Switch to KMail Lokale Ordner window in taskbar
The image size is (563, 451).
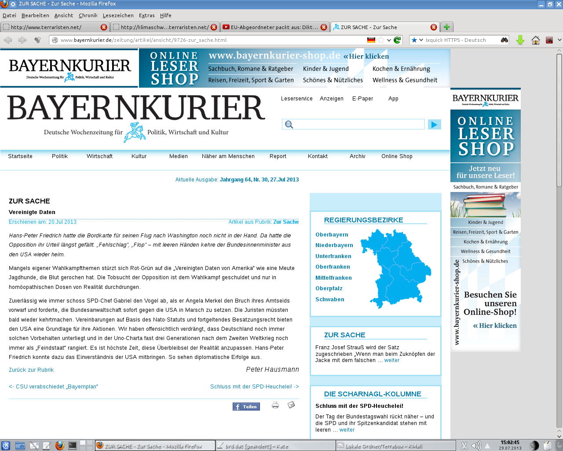click(396, 446)
